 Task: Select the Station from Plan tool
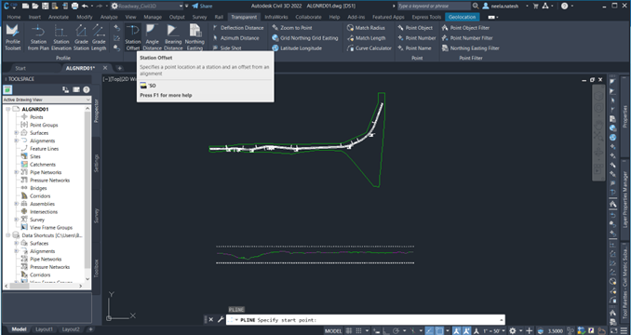coord(38,37)
